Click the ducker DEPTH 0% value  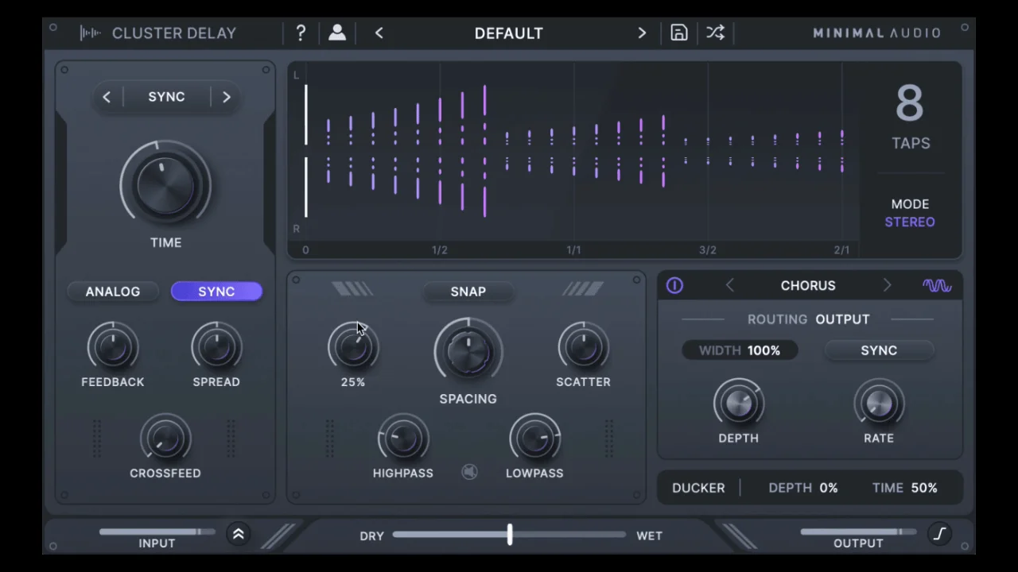pos(829,488)
